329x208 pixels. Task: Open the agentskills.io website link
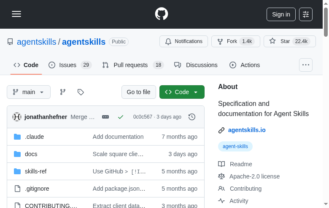coord(247,130)
